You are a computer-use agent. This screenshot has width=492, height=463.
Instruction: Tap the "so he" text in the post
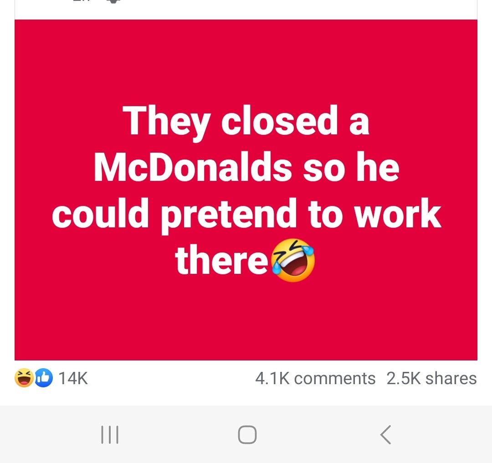(351, 167)
